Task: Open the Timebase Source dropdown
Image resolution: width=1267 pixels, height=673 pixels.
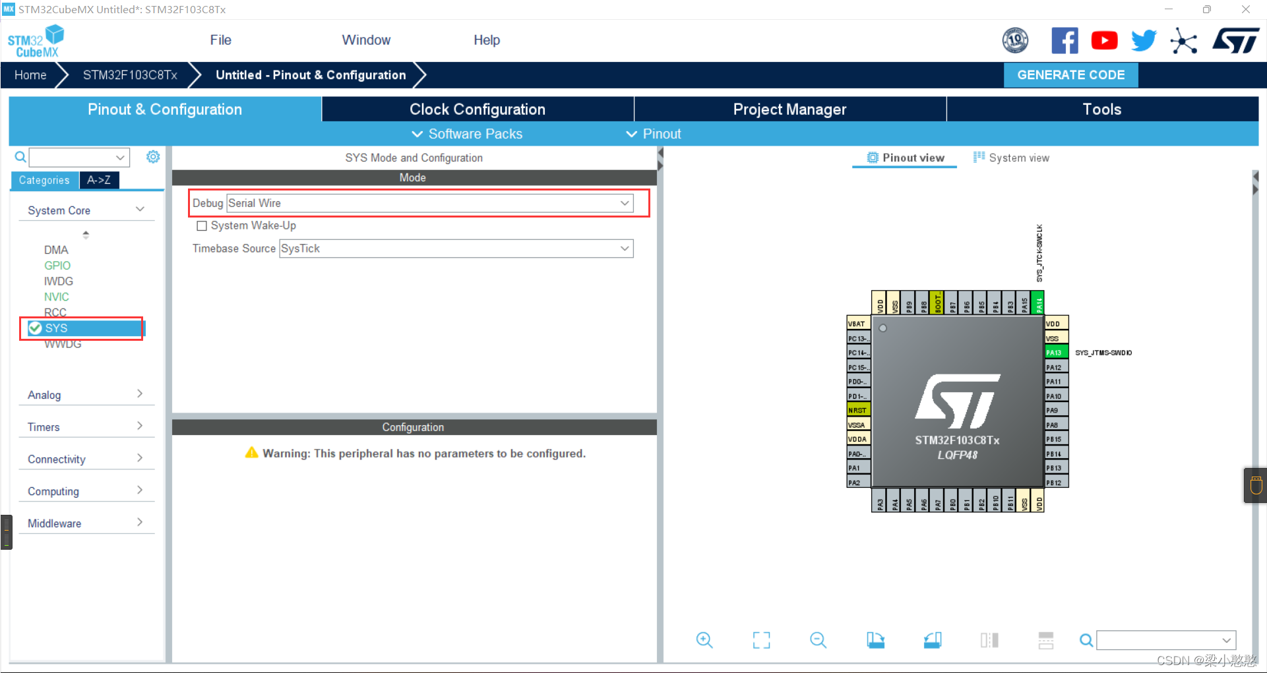Action: [456, 249]
